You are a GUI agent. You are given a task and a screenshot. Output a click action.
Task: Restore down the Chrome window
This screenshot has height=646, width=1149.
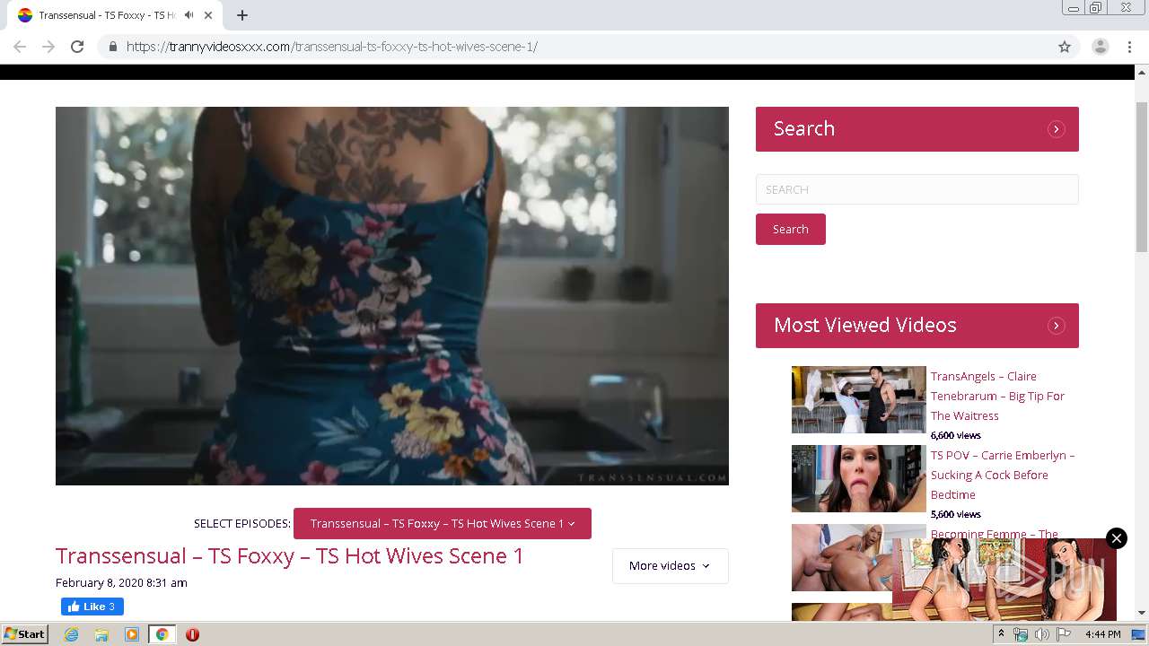(x=1096, y=8)
